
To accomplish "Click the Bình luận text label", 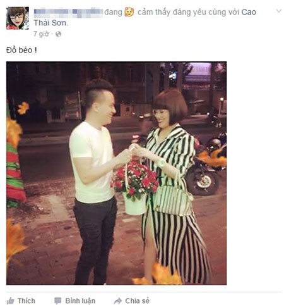I will click(80, 301).
